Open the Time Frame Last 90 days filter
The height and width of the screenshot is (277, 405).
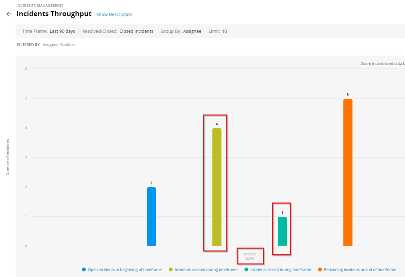point(49,31)
